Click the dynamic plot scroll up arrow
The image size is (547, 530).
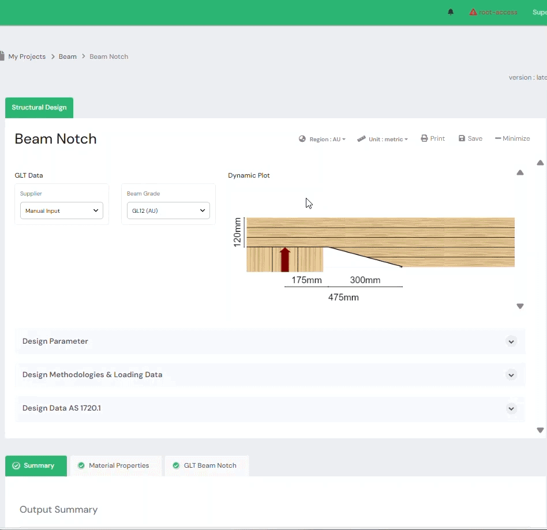coord(520,172)
